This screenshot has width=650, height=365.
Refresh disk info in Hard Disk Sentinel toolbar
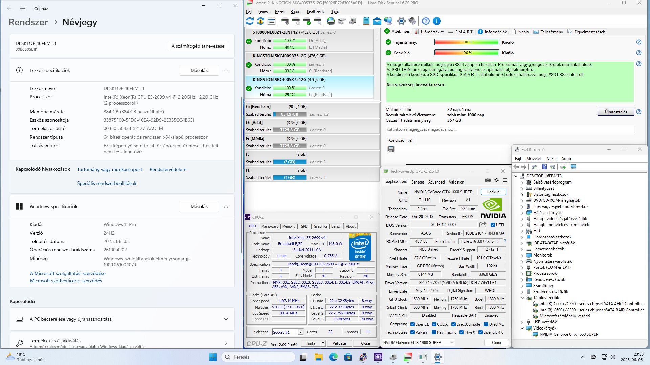point(250,21)
